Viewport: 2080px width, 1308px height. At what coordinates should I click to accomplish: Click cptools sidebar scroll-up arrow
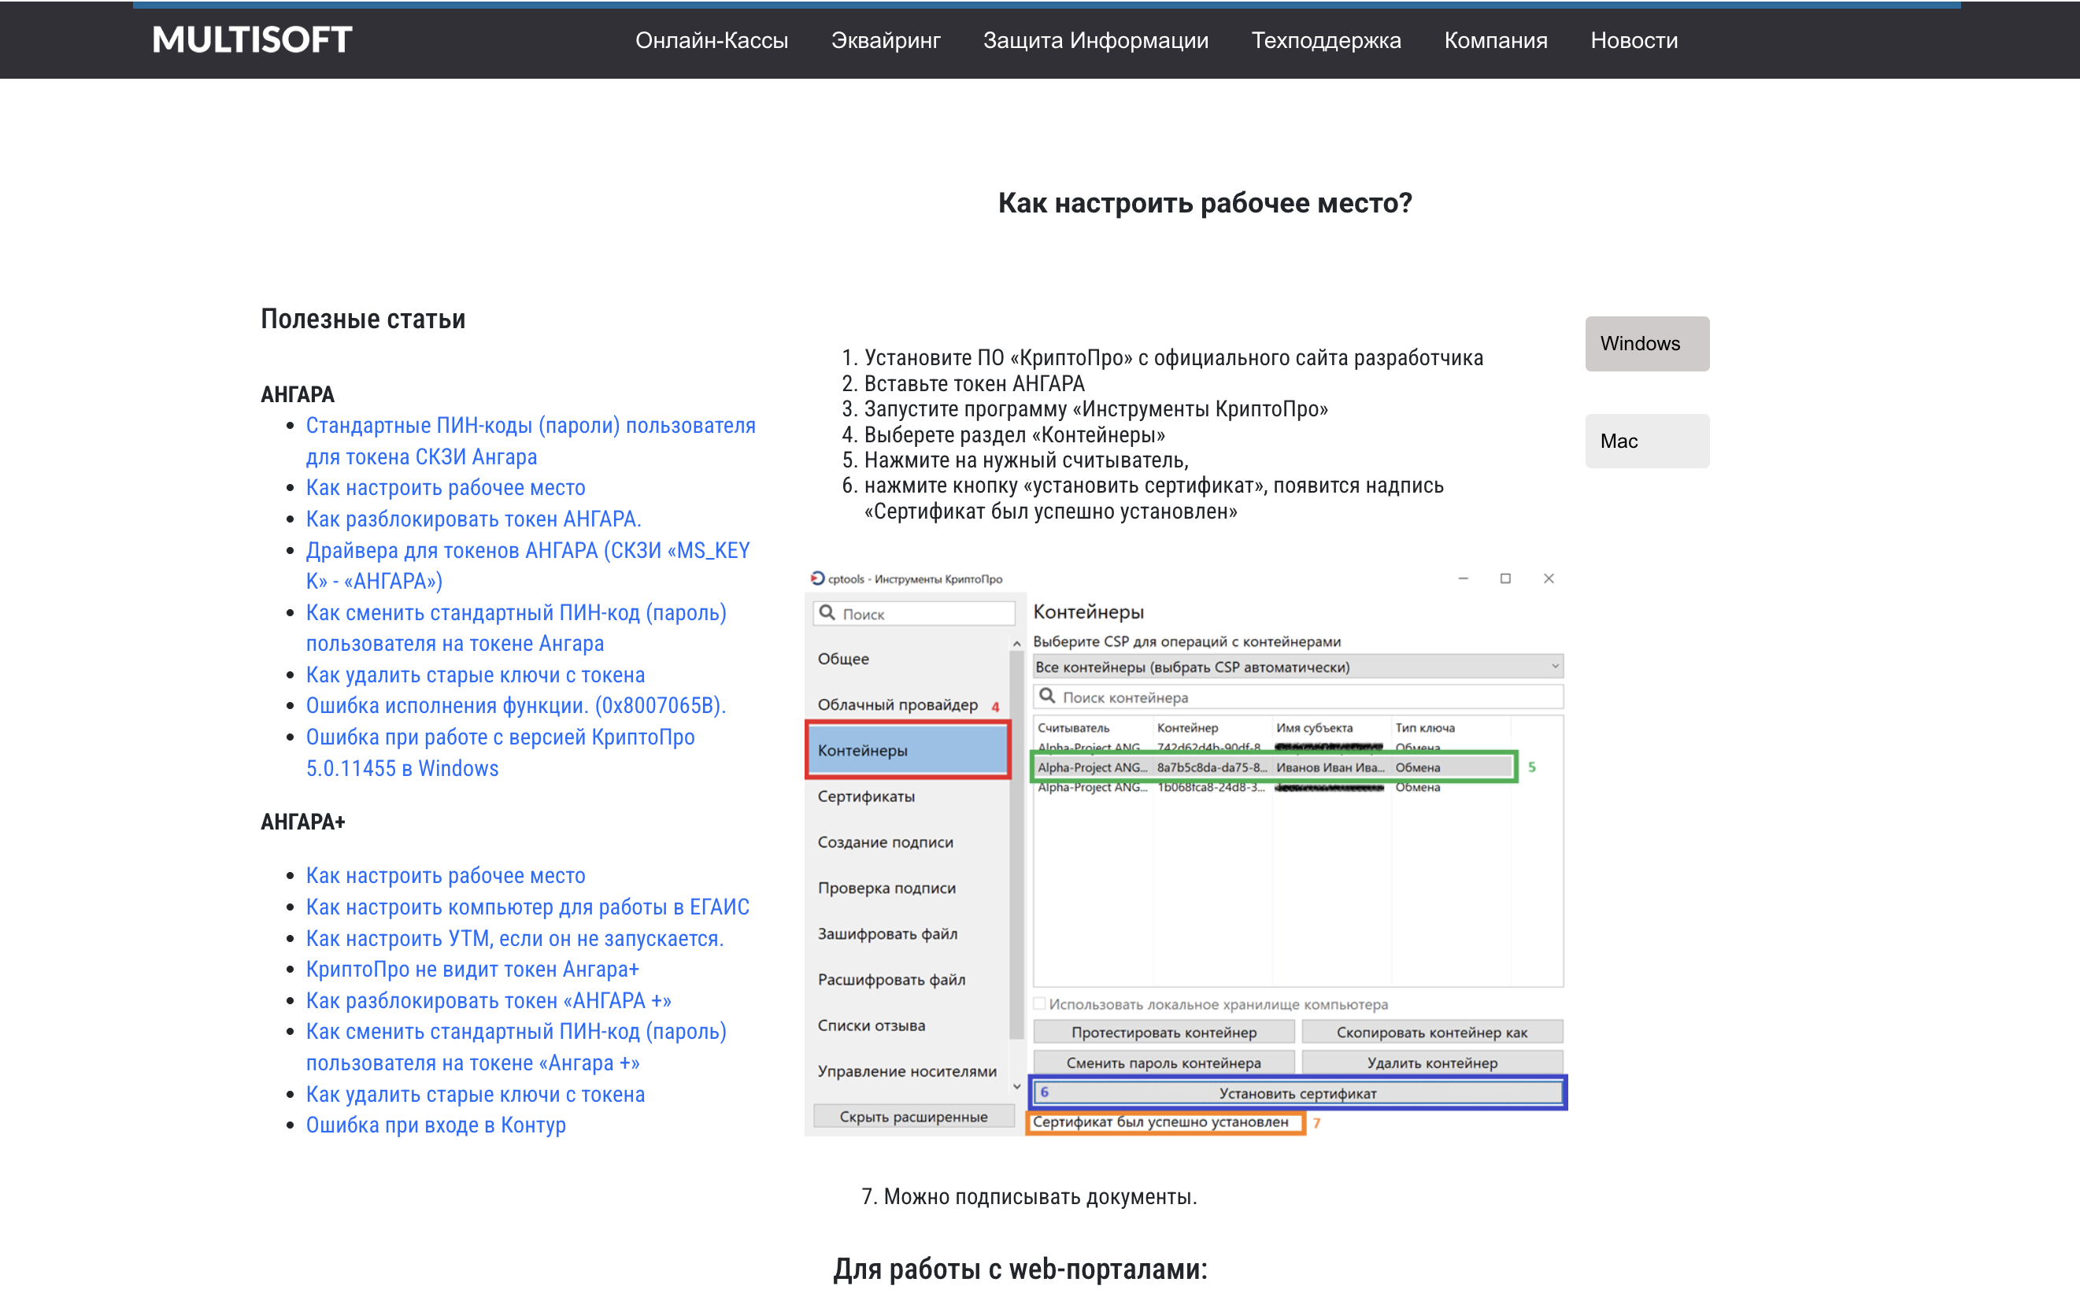tap(1016, 644)
